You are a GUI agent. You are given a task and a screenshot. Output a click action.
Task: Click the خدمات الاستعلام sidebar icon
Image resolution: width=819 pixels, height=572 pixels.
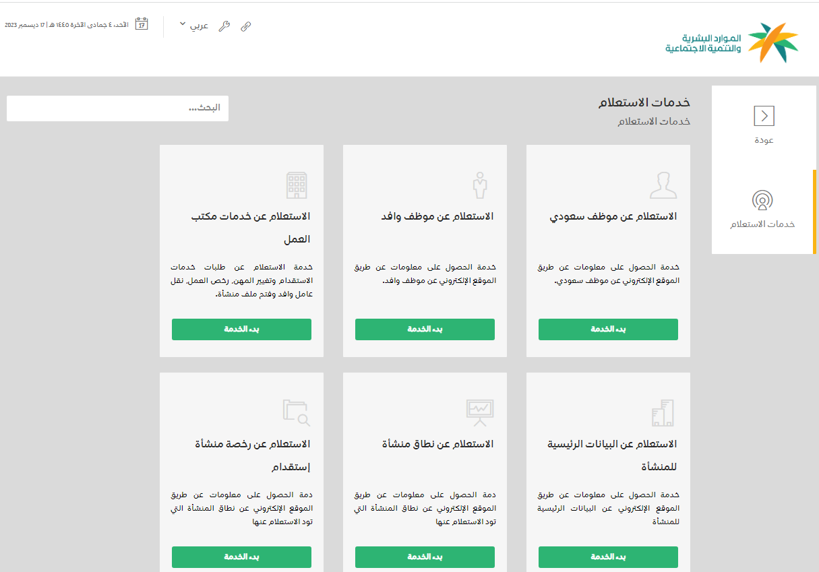pos(762,200)
